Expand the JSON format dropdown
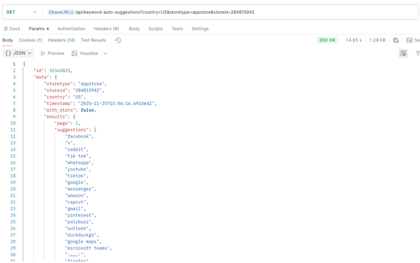This screenshot has height=263, width=420. [x=19, y=53]
